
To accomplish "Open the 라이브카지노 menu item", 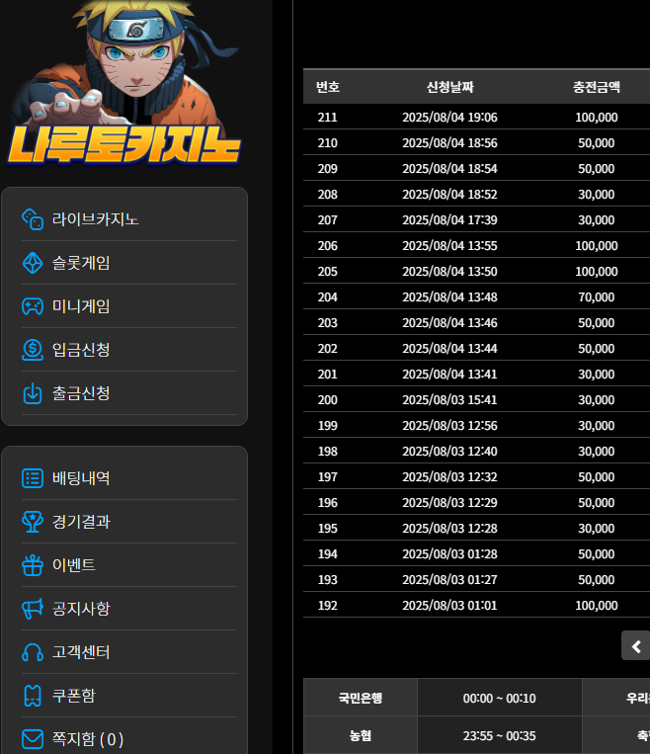I will pyautogui.click(x=95, y=219).
